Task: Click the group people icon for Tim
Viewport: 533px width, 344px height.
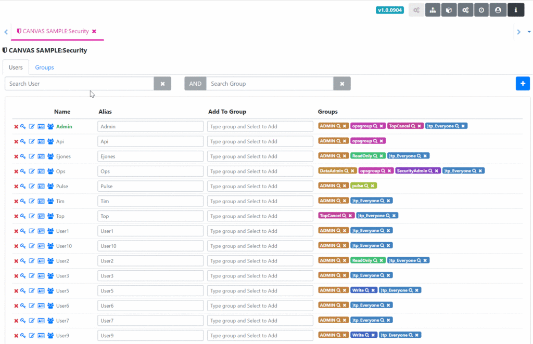Action: [x=50, y=201]
